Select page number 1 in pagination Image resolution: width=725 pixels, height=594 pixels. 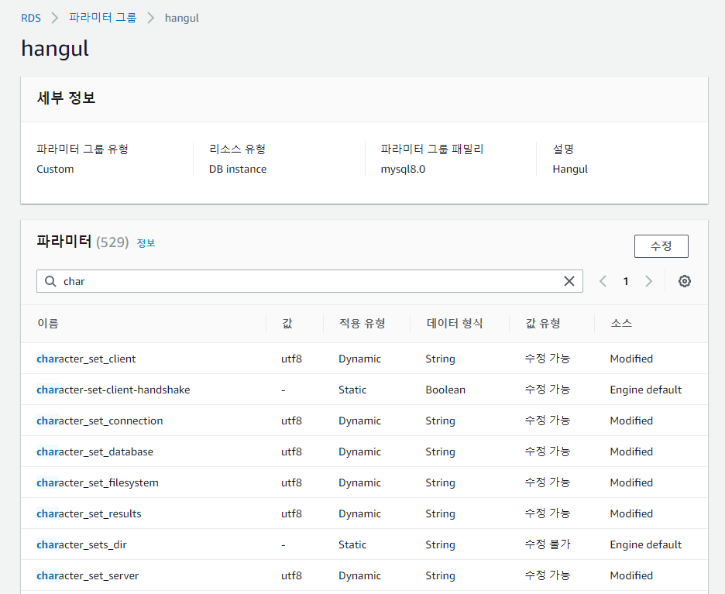pos(626,281)
